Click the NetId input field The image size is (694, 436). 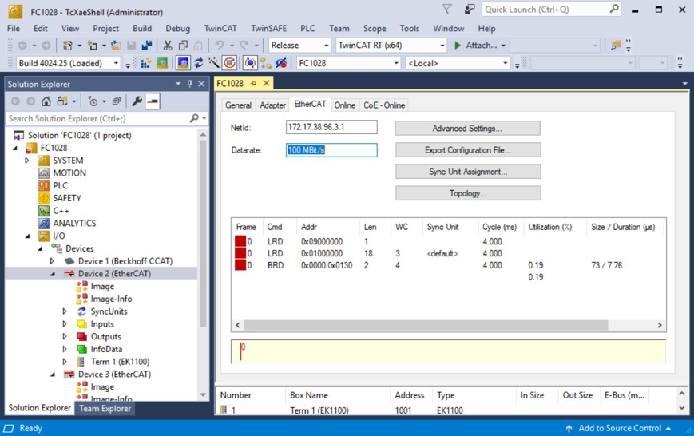(331, 127)
